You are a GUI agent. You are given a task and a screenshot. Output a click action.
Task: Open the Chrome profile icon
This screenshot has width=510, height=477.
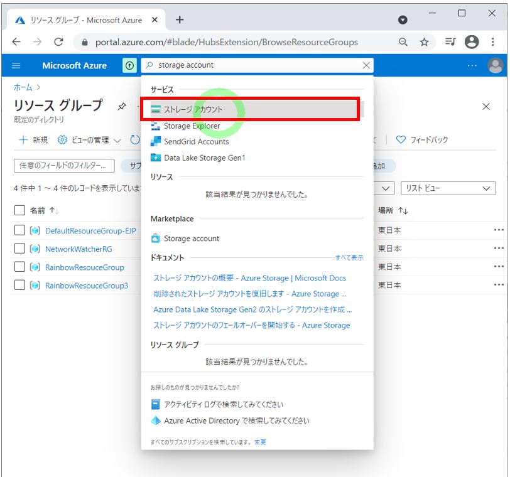point(472,42)
